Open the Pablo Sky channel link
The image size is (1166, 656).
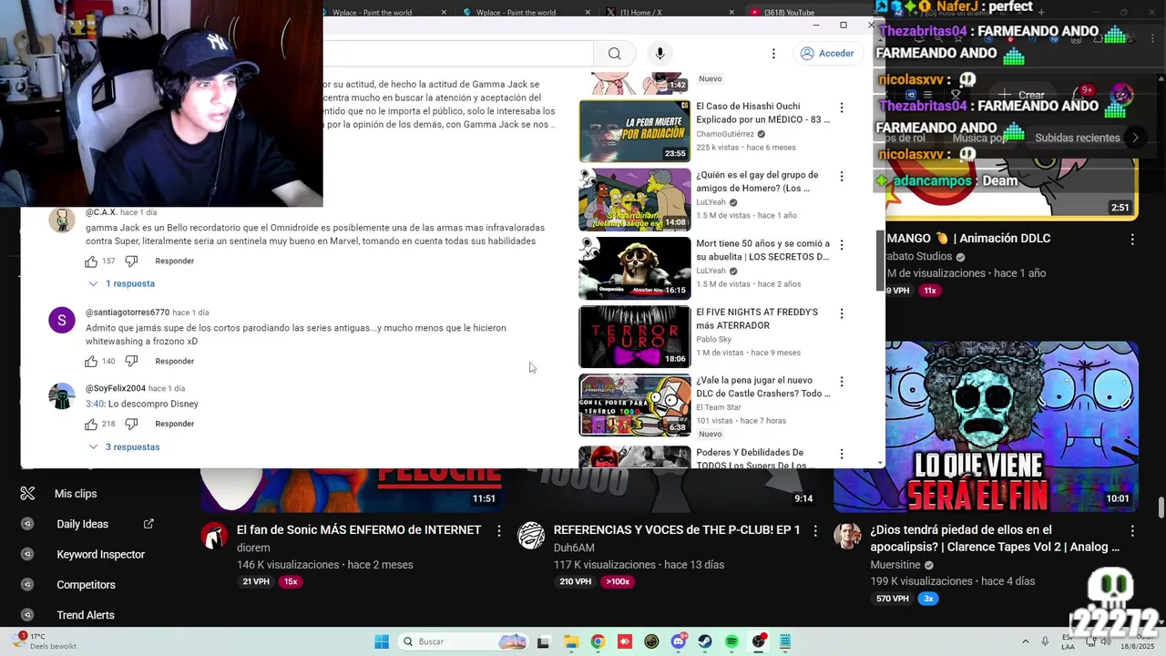coord(714,340)
